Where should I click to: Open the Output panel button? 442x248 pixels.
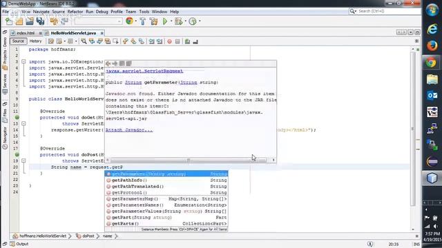coord(19,244)
